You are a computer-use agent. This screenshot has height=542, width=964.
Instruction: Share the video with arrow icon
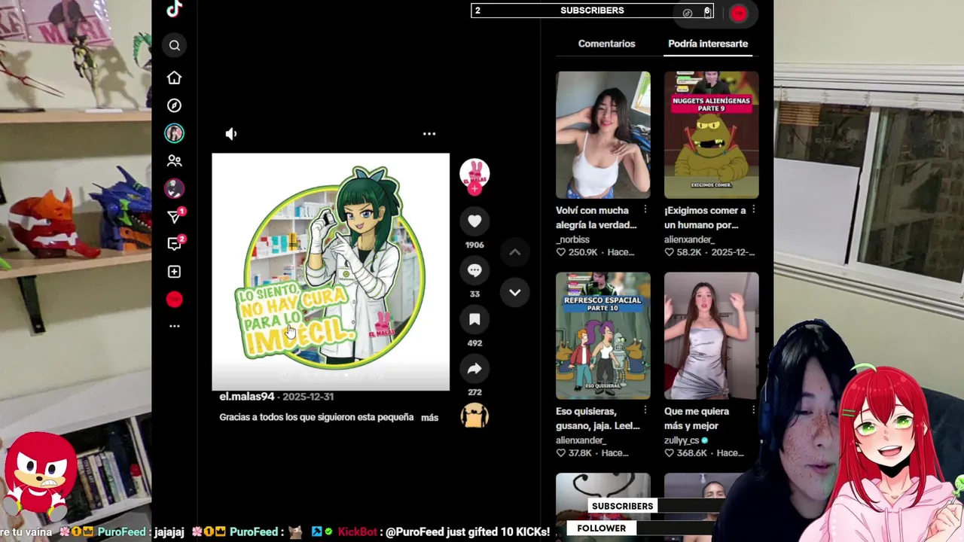(x=474, y=368)
